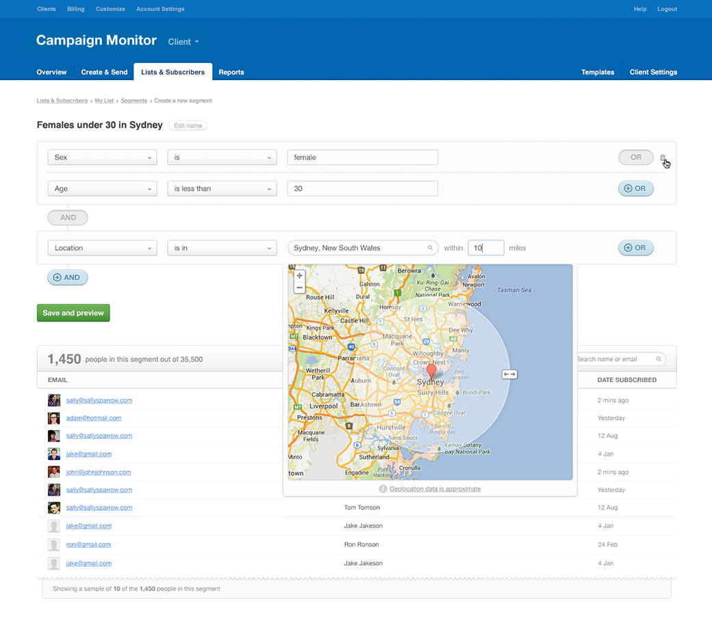This screenshot has height=634, width=712.
Task: Click the Edit name button
Action: tap(188, 126)
